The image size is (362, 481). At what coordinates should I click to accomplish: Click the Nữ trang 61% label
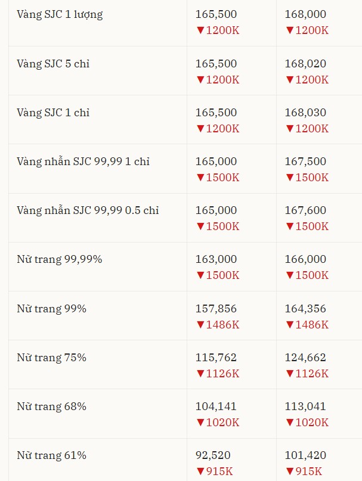coord(51,455)
